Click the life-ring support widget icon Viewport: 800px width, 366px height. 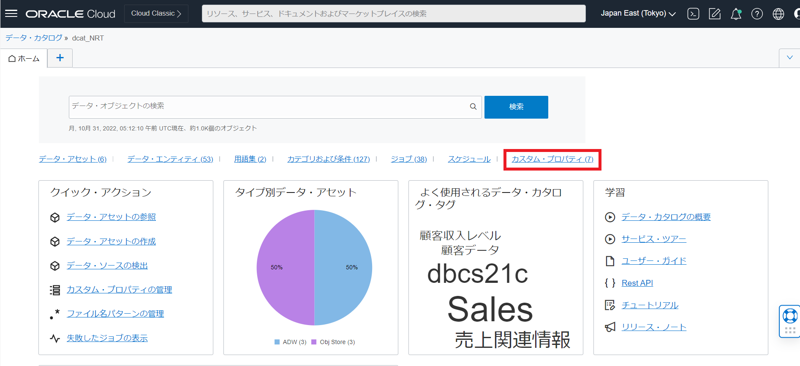pyautogui.click(x=789, y=316)
